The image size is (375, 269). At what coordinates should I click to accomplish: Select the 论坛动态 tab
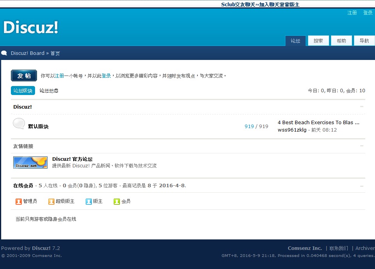point(49,91)
